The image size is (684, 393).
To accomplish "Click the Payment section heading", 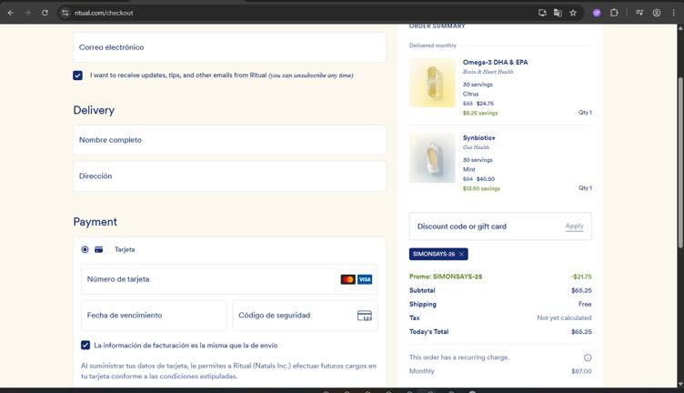I will [96, 222].
